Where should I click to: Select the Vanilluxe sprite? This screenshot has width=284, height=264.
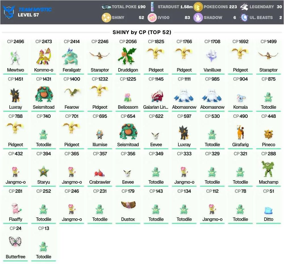coord(212,56)
